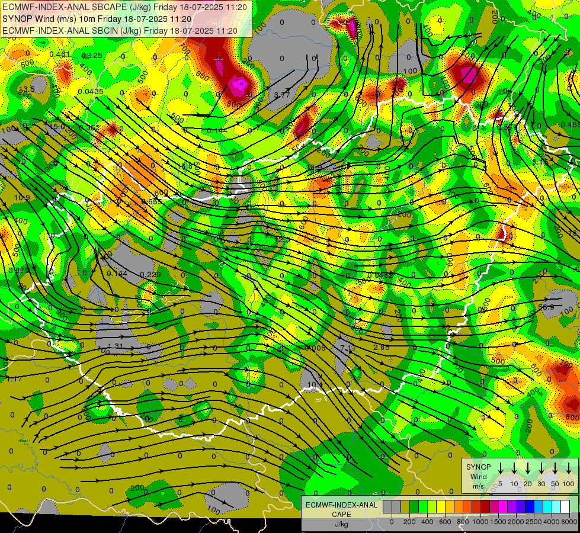The image size is (580, 533).
Task: Select the pale cyan swatch before white
Action: click(x=556, y=507)
